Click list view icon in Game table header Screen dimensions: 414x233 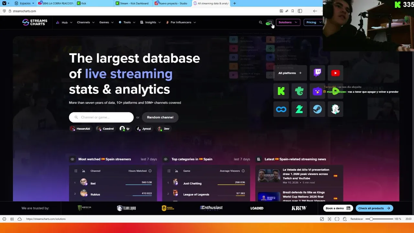(x=169, y=171)
